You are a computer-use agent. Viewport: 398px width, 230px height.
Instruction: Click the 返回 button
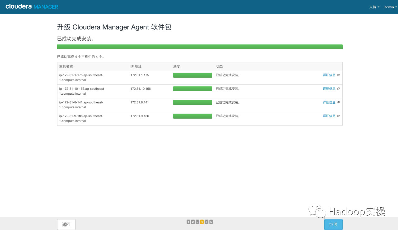[66, 224]
